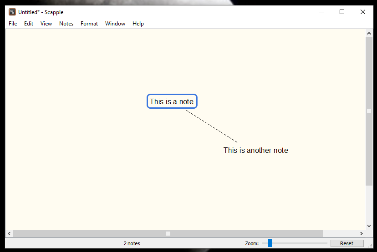
Task: Click the Scapple app icon in title bar
Action: pyautogui.click(x=12, y=12)
